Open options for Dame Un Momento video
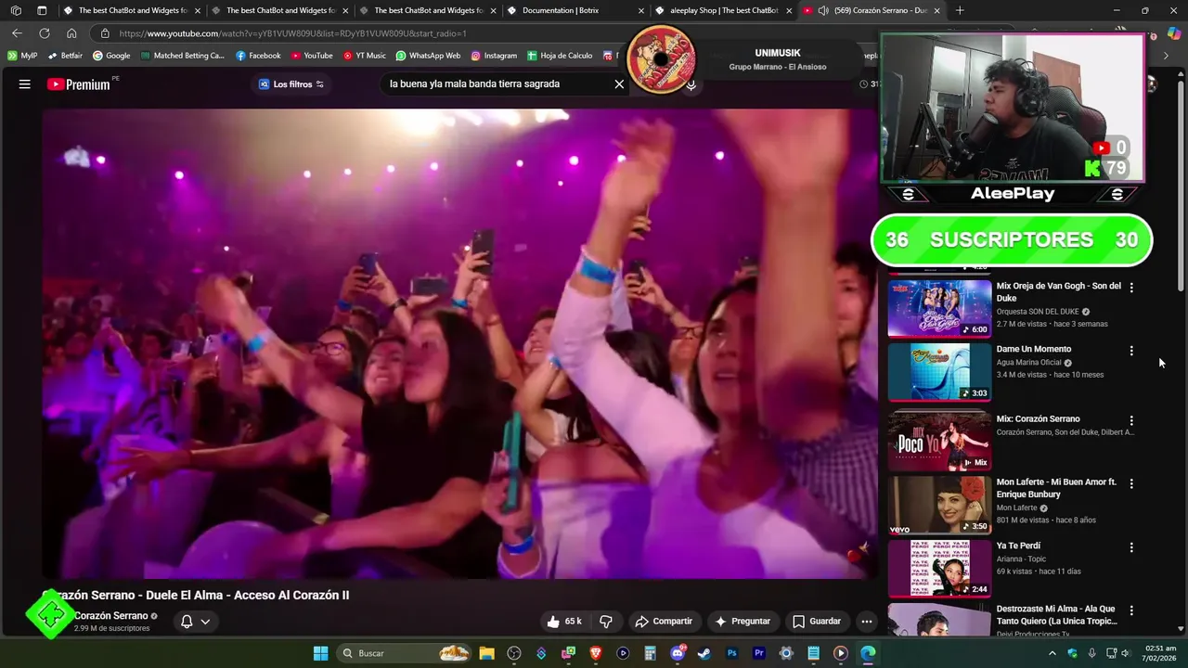The width and height of the screenshot is (1188, 668). (x=1130, y=351)
